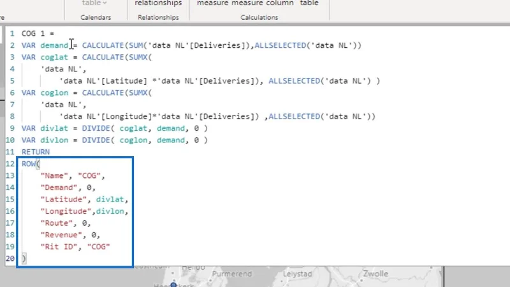Click the "Route" string on line 17

pyautogui.click(x=57, y=223)
